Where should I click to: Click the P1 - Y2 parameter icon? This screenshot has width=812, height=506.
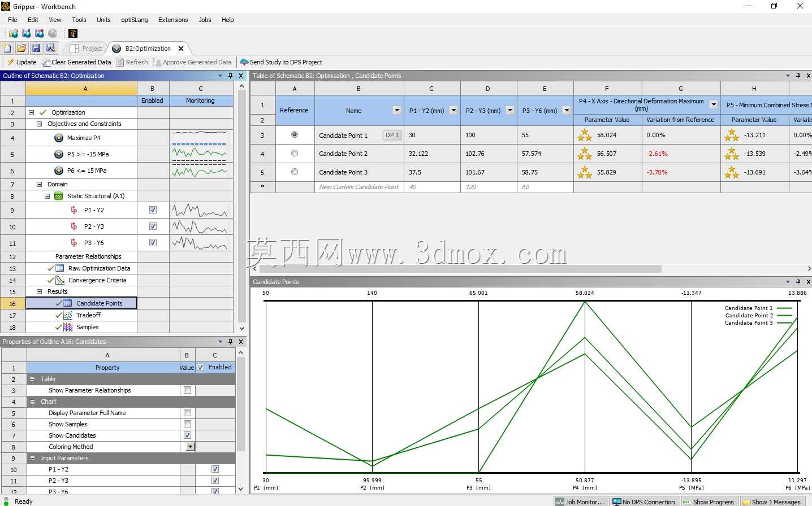(x=74, y=210)
